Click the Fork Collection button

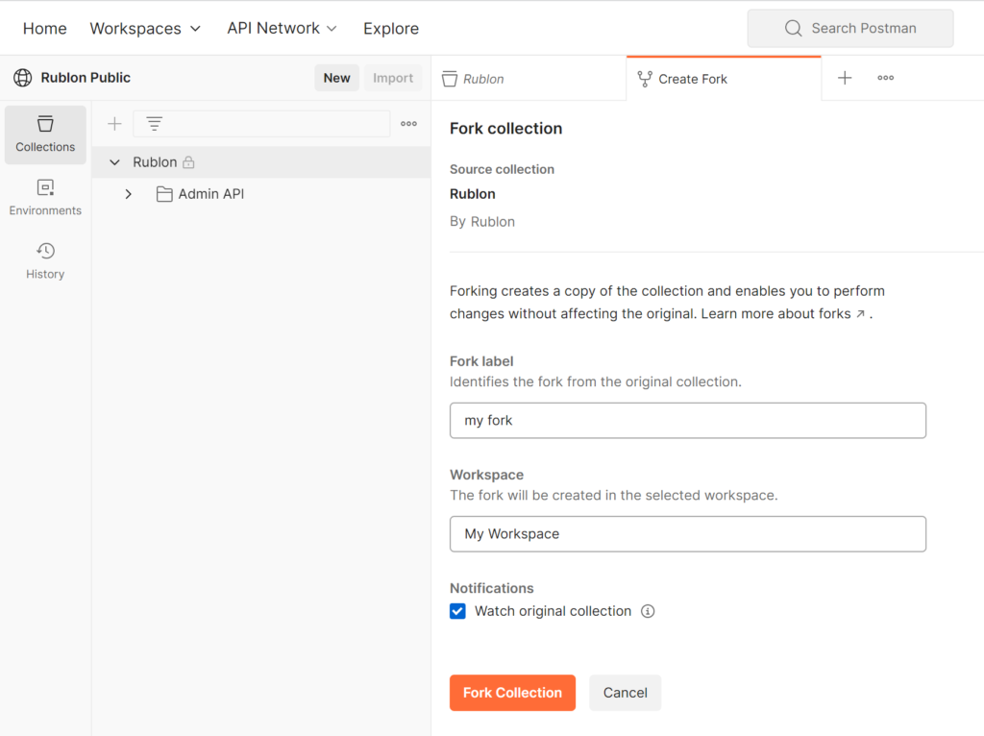pos(512,692)
